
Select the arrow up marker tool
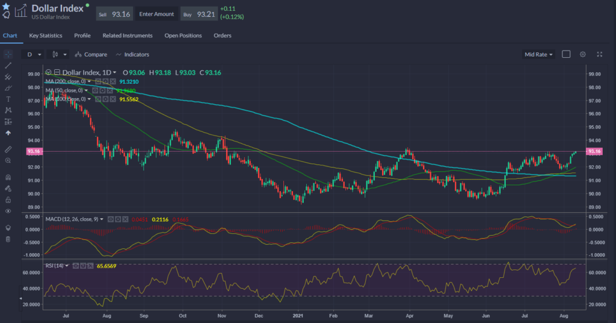pos(8,133)
